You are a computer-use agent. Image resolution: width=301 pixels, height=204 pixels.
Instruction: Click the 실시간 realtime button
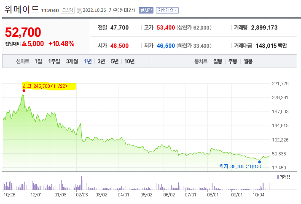(x=146, y=10)
